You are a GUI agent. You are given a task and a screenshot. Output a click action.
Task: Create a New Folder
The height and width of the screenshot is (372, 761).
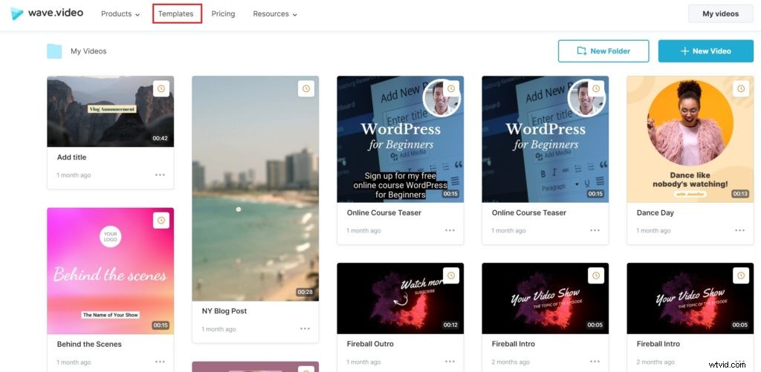(603, 51)
